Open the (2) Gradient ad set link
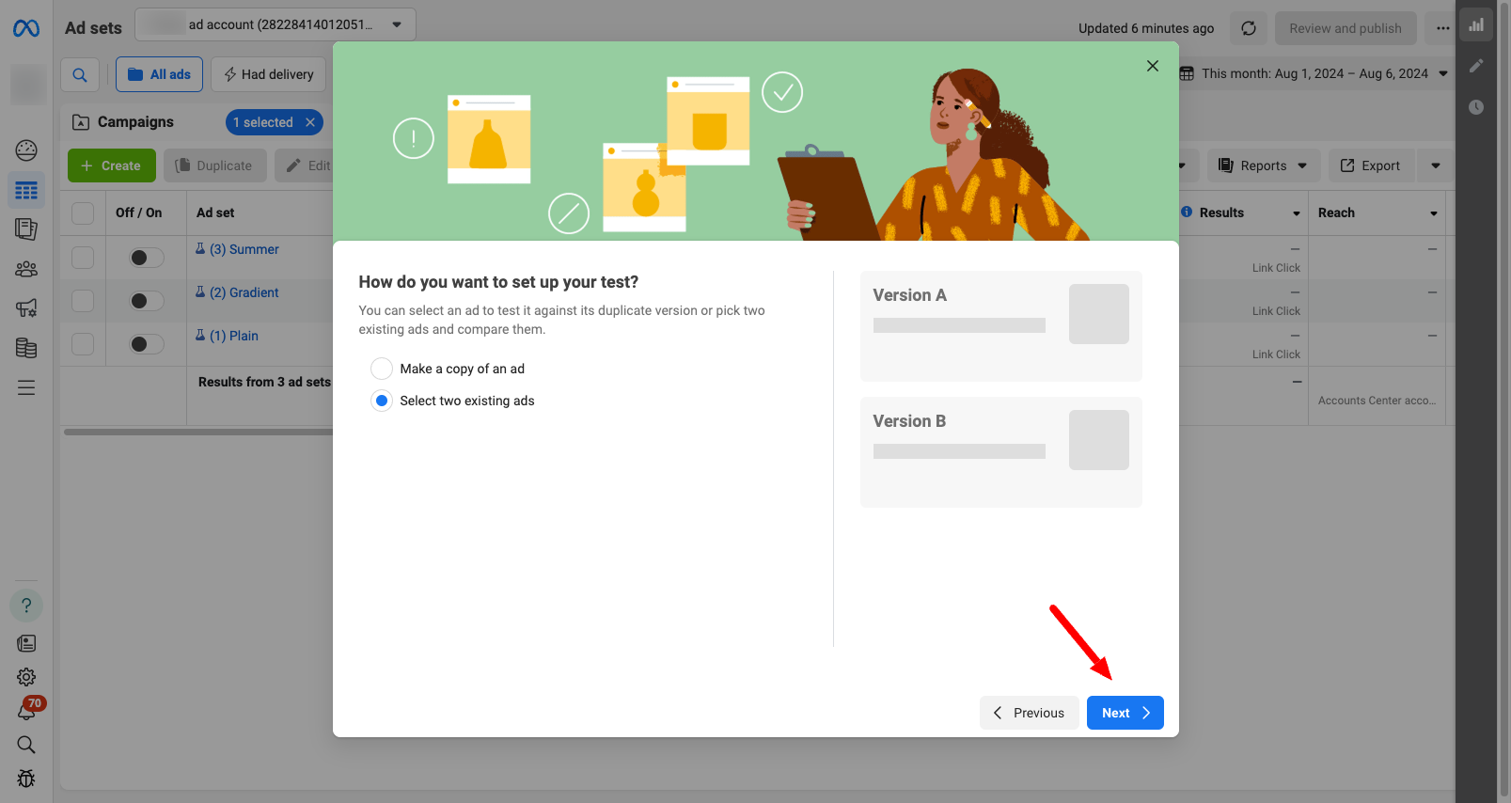Viewport: 1511px width, 803px height. [244, 292]
